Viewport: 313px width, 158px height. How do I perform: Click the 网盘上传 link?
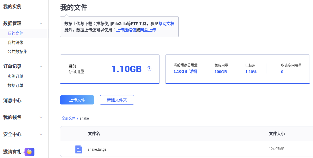(148, 30)
